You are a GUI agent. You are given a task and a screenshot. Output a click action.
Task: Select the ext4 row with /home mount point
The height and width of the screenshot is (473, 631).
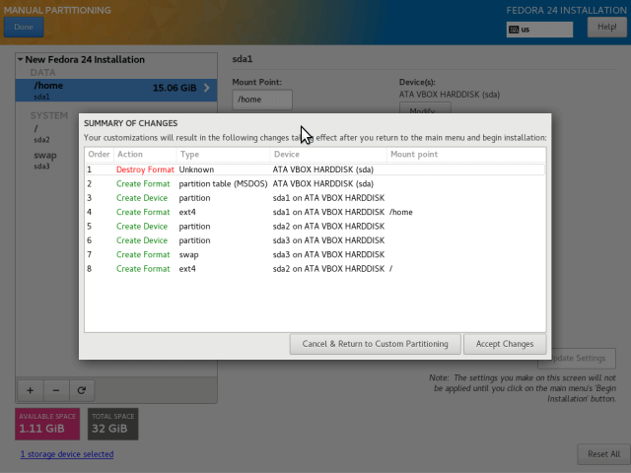coord(315,212)
